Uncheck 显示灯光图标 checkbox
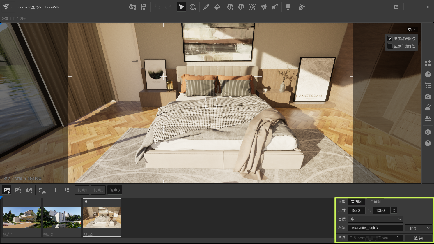Image resolution: width=434 pixels, height=244 pixels. [x=390, y=38]
